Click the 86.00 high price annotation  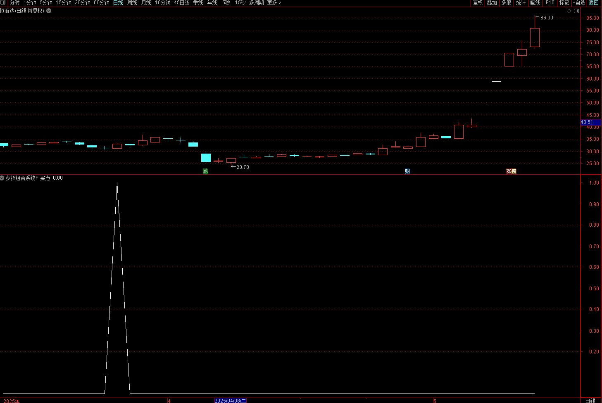(x=547, y=18)
